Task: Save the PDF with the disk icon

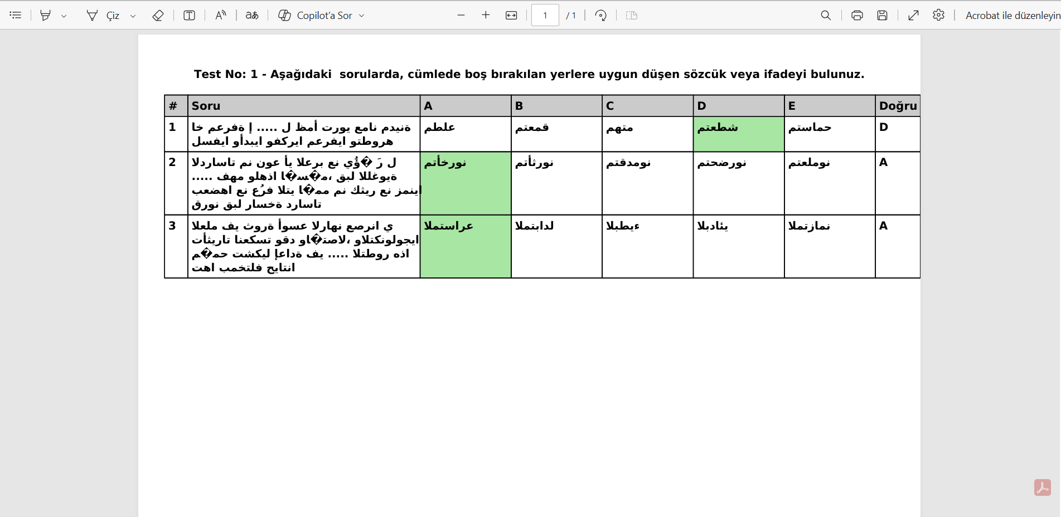Action: tap(882, 15)
